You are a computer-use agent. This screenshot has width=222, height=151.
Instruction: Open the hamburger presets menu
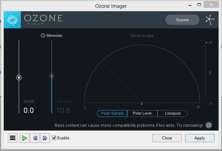tap(13, 138)
